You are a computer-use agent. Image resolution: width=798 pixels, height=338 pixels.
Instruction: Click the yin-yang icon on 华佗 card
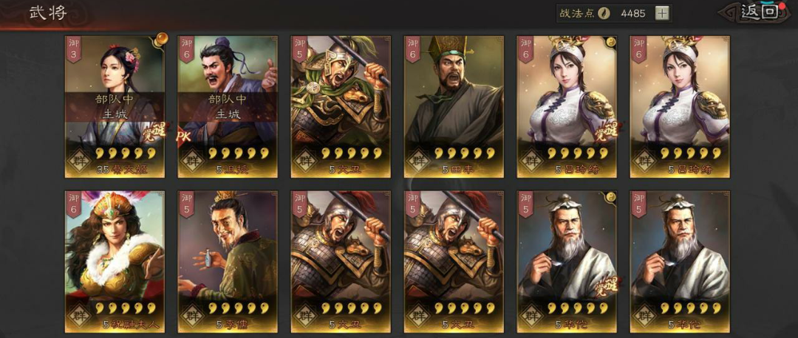[610, 197]
